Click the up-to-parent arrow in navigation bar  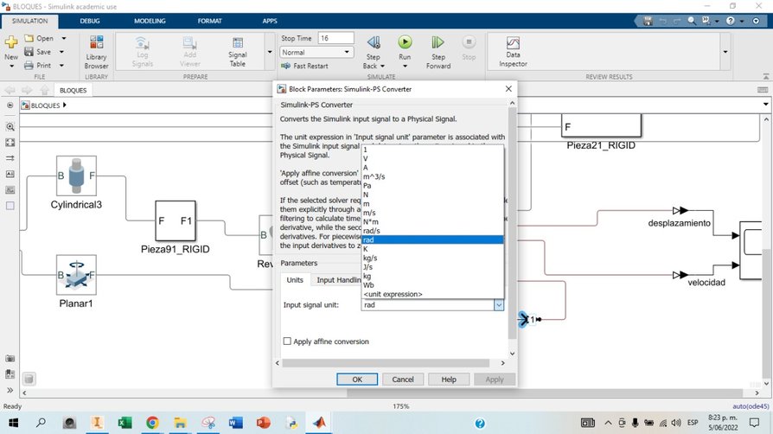44,90
